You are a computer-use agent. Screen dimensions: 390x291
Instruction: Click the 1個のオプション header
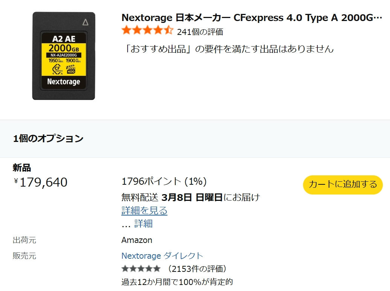click(48, 139)
